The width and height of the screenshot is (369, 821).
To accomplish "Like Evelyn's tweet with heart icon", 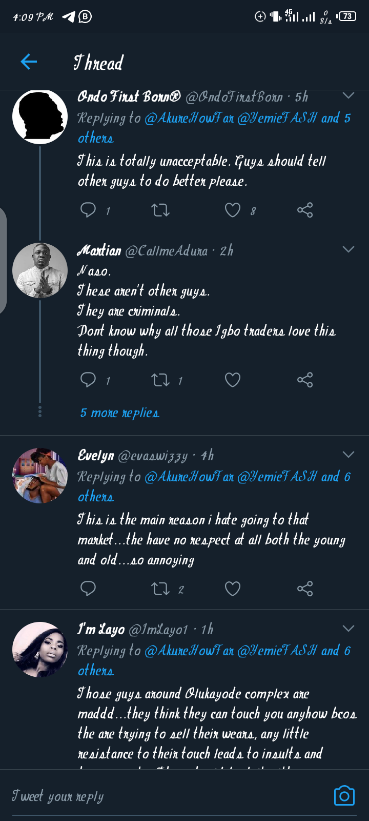I will (x=233, y=589).
